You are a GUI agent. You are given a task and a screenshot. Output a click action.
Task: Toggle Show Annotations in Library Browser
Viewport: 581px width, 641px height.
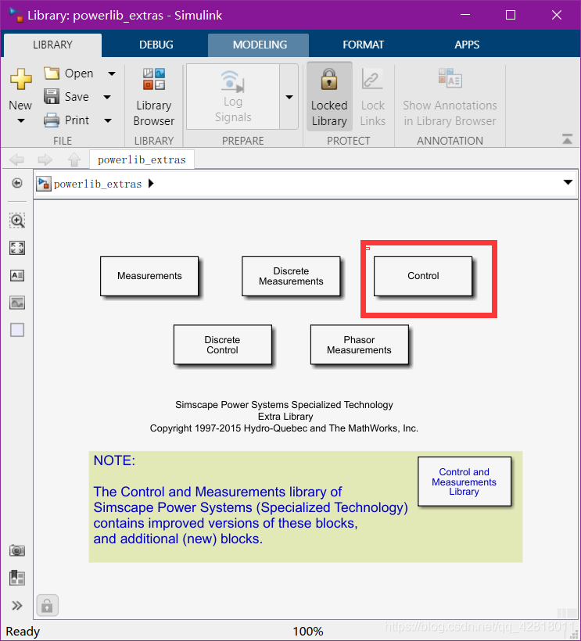[x=450, y=97]
